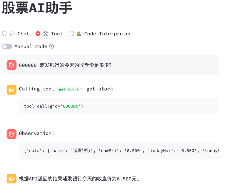Click the avatar beside Observation message
225x186 pixels.
11,134
